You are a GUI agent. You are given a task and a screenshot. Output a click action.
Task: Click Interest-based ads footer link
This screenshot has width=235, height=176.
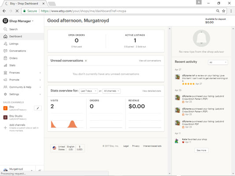(152, 146)
